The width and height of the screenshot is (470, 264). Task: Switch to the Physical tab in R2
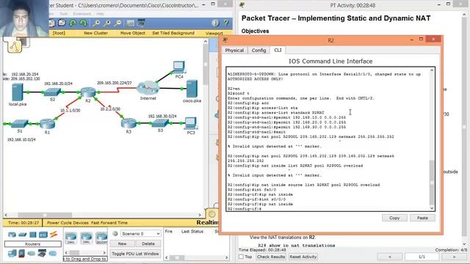[x=234, y=51]
